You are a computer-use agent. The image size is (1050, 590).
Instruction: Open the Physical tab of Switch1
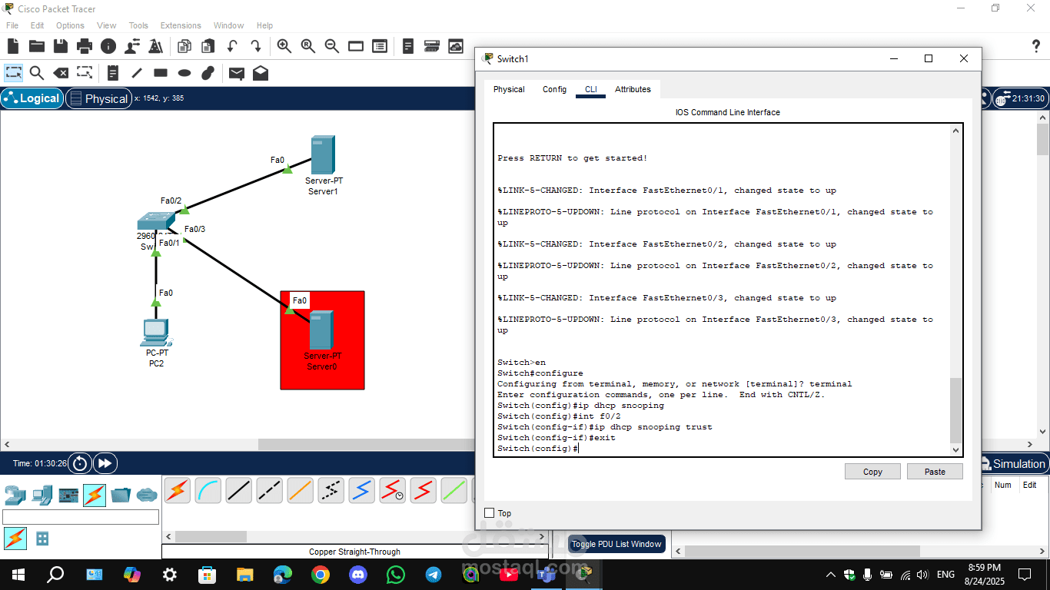click(x=509, y=89)
